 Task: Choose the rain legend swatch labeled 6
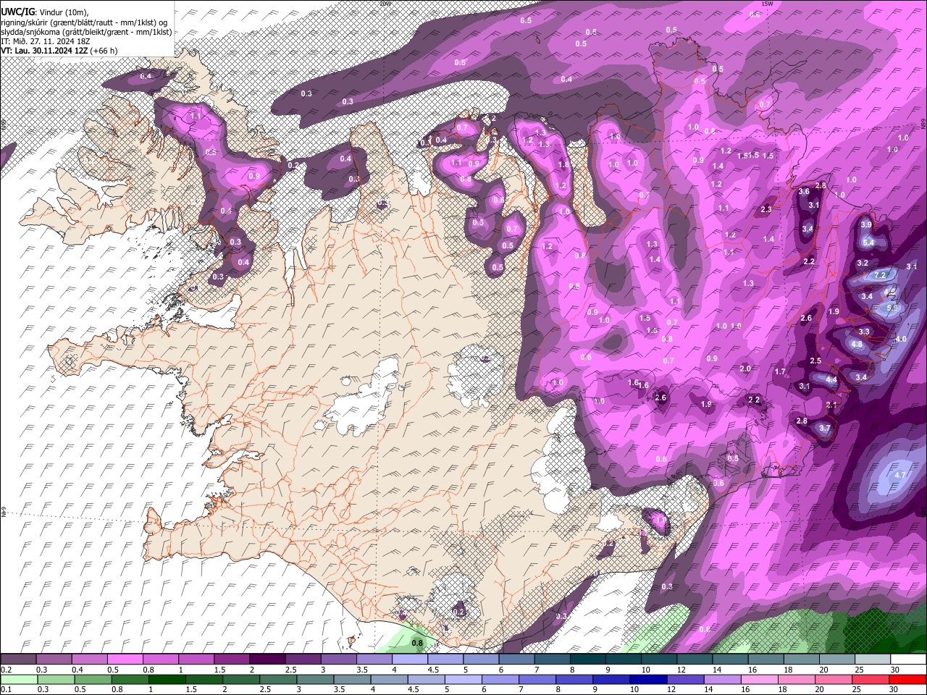click(500, 679)
